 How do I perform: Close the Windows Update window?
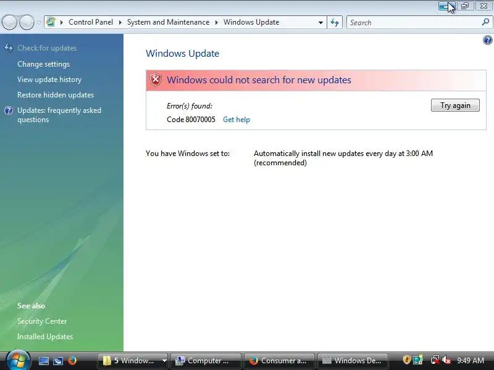coord(484,6)
